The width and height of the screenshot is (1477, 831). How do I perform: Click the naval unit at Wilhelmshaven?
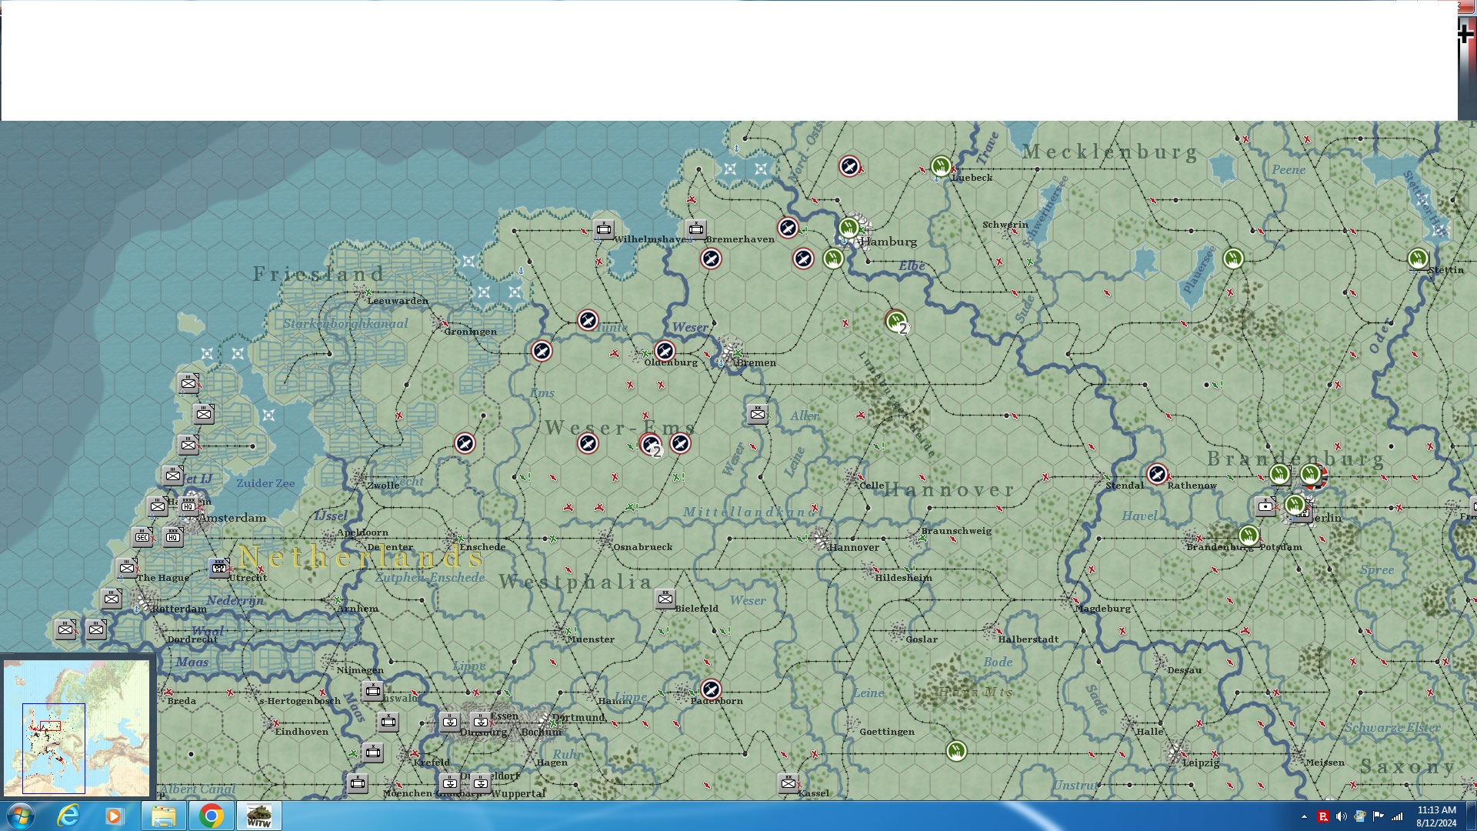604,229
